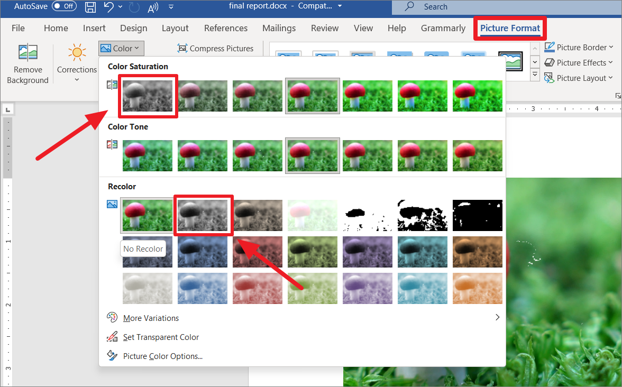Apply the light orange recolor thumbnail
The width and height of the screenshot is (622, 387).
pyautogui.click(x=478, y=288)
